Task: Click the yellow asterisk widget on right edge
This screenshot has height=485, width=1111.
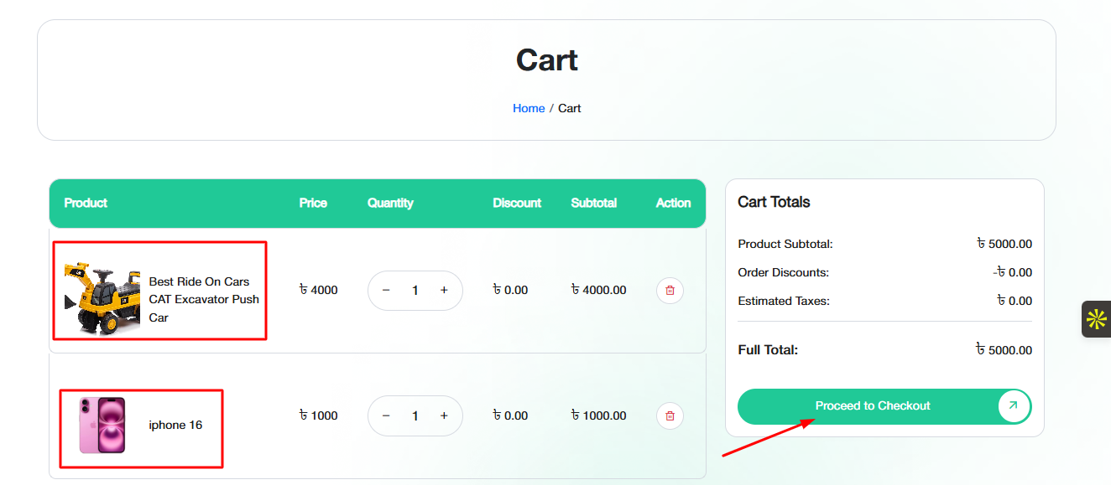Action: click(x=1096, y=319)
